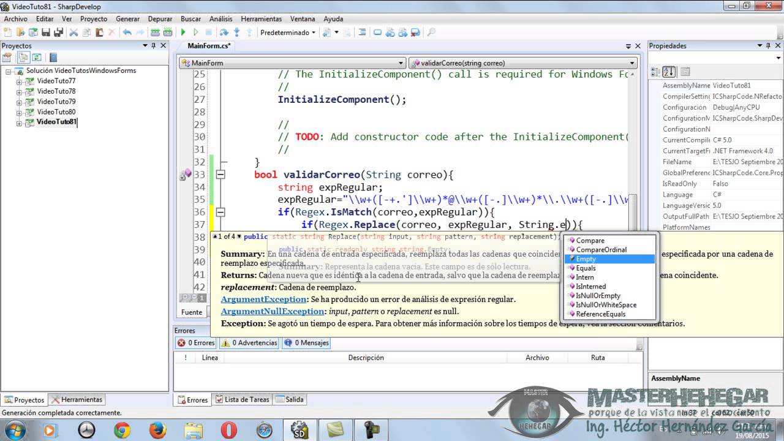Expand the VideoTuto79 project node
Screen dimensions: 784x441
tap(19, 102)
